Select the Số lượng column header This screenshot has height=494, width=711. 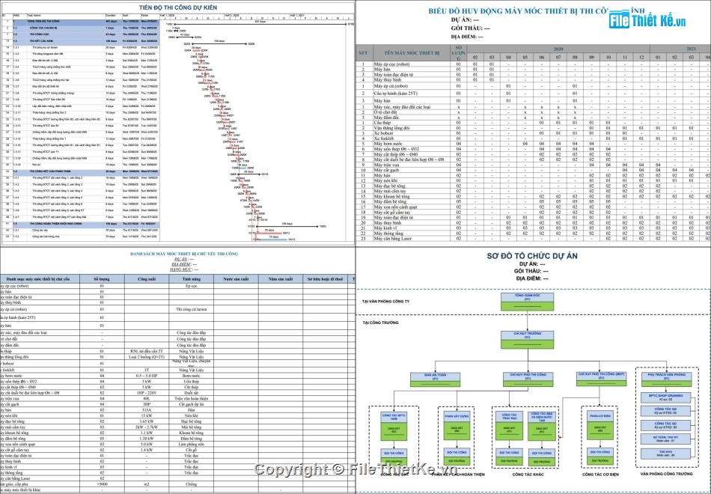[x=102, y=279]
